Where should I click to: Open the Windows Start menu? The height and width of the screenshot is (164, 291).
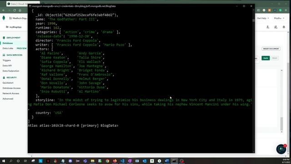pos(4,161)
